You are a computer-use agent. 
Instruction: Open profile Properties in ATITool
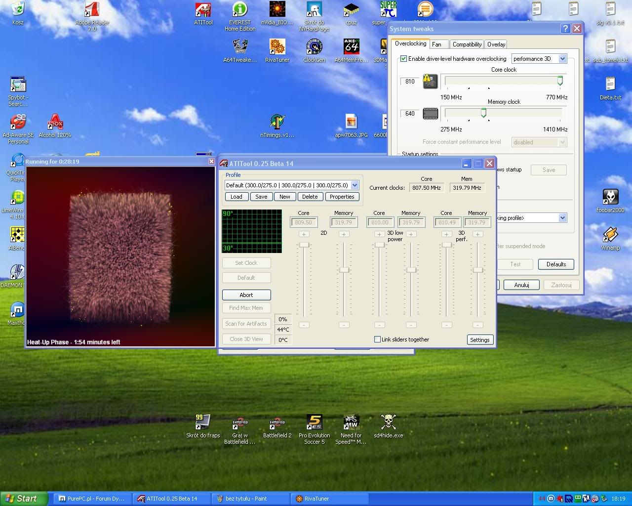click(342, 197)
